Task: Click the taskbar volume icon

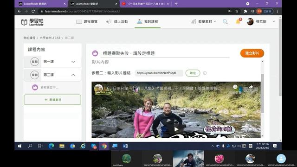Action: coord(239,146)
